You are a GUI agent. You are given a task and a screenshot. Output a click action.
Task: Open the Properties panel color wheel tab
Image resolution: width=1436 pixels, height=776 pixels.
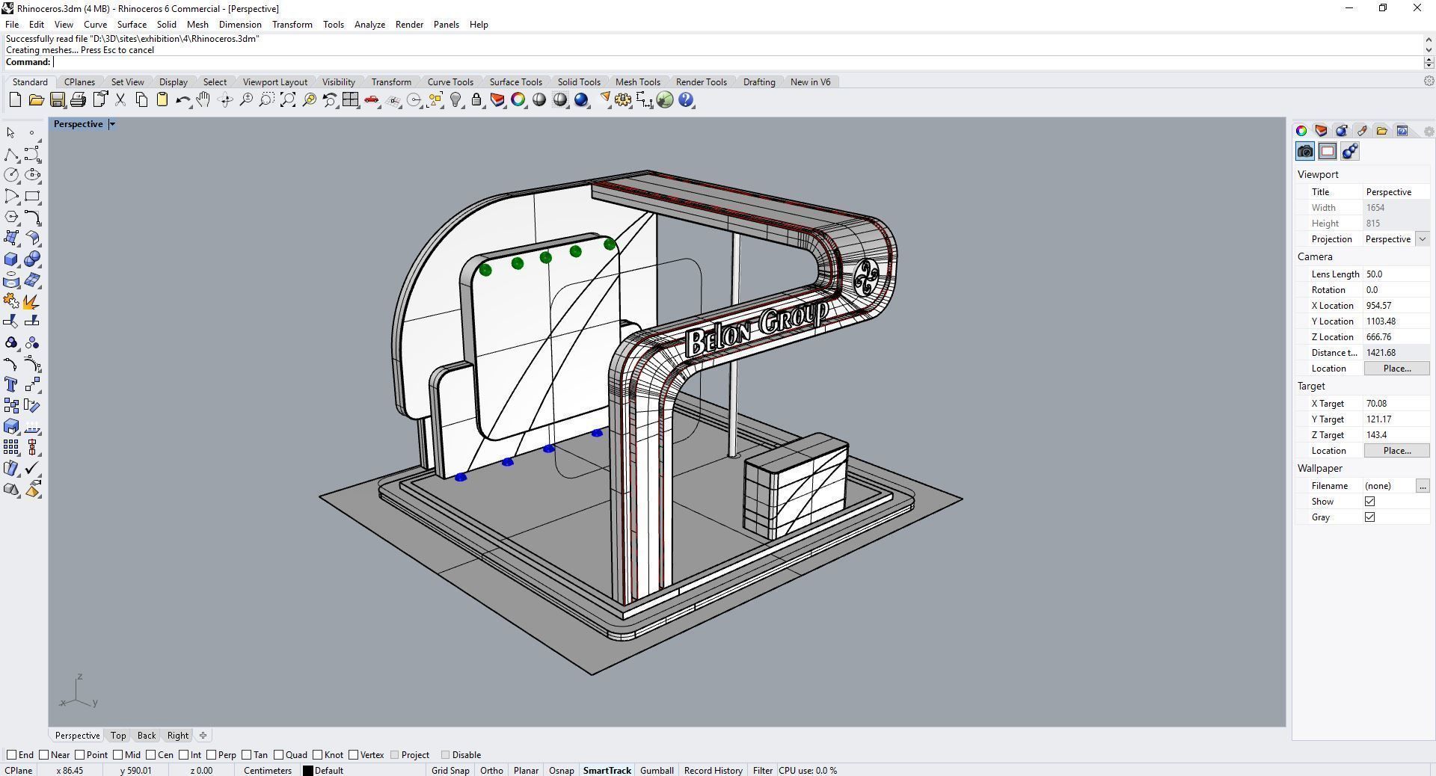tap(1301, 131)
